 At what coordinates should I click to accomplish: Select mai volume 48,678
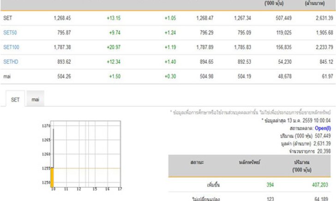pos(285,76)
